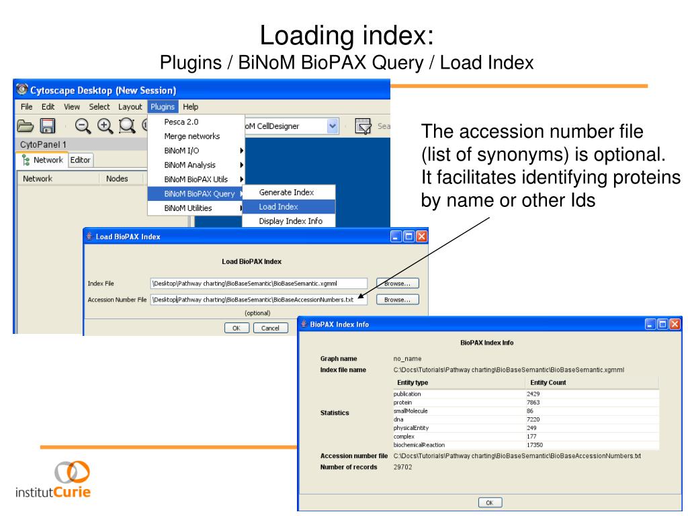Click the save floppy disk icon

(48, 126)
